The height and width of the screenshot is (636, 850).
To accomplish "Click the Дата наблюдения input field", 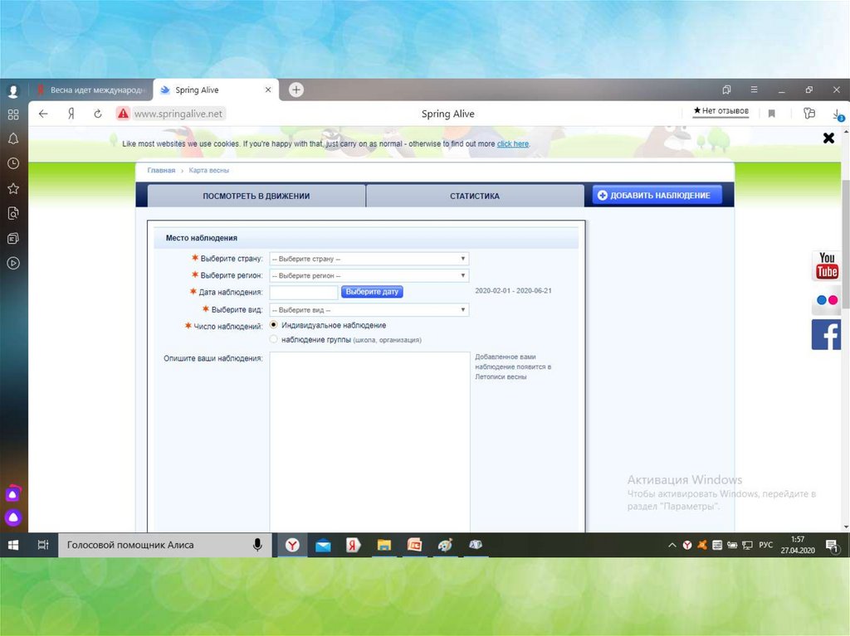I will coord(304,292).
